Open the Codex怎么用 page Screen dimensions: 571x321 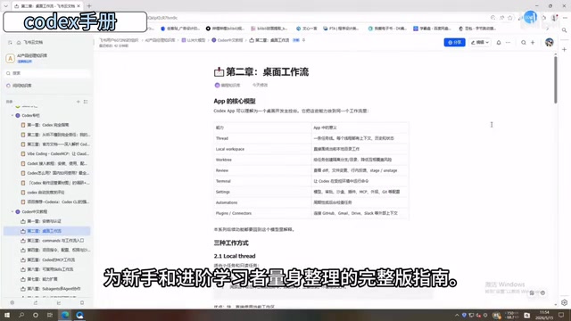[55, 173]
